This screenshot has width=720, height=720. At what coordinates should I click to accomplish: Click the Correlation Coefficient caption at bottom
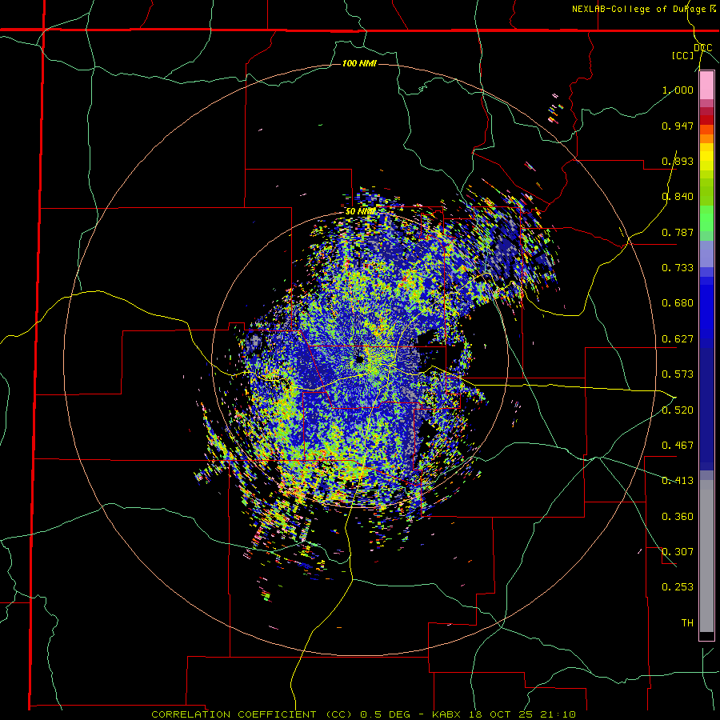(x=363, y=714)
